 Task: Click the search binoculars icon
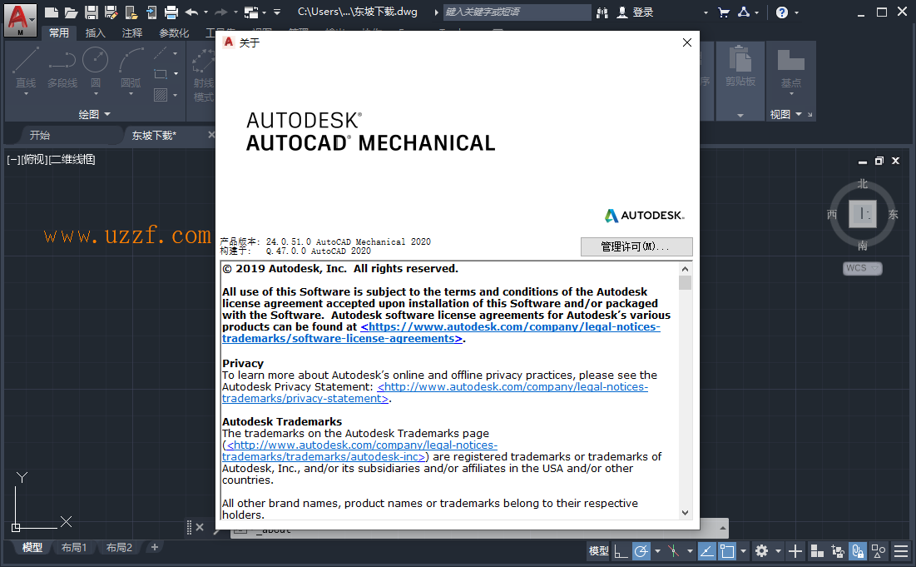pos(602,12)
